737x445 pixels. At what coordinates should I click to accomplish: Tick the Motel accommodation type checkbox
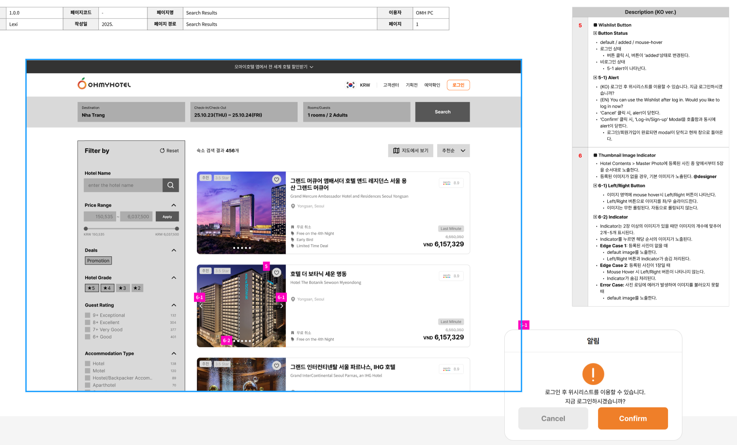click(x=88, y=371)
